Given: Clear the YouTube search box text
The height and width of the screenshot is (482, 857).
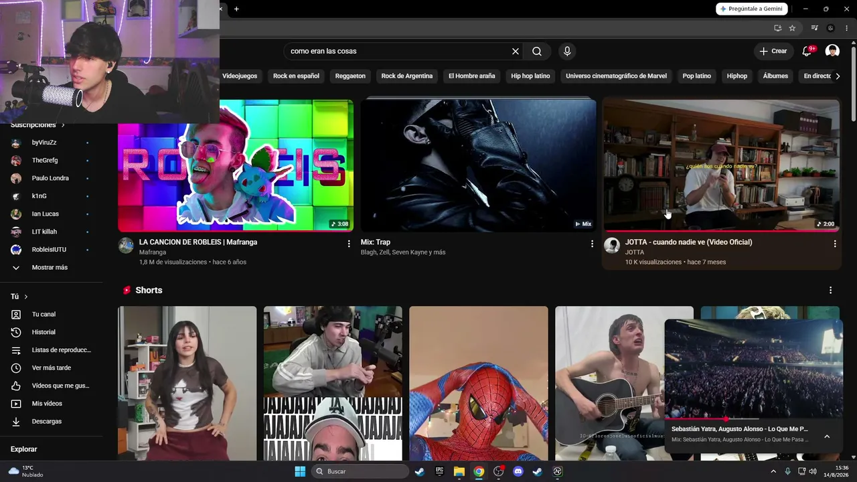Looking at the screenshot, I should [516, 52].
